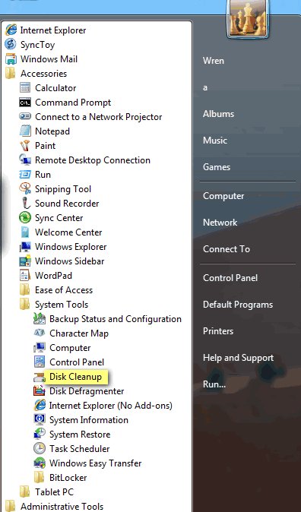Click the 'Remote Desktop Connection' label
Screen dimensions: 301x512
coord(93,160)
